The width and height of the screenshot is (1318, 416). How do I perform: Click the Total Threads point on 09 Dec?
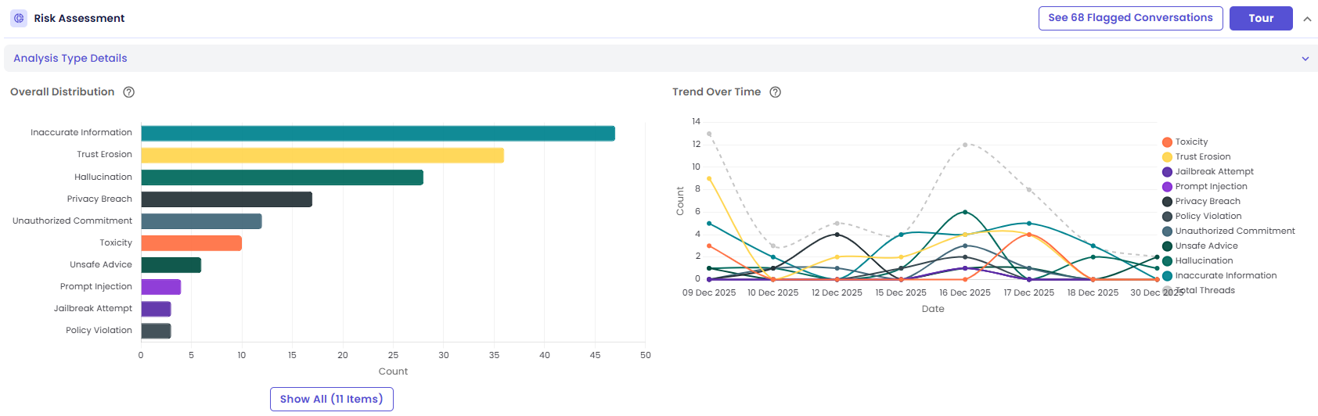pos(709,134)
